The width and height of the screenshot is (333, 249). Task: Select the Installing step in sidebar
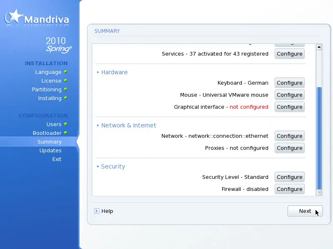pyautogui.click(x=50, y=98)
